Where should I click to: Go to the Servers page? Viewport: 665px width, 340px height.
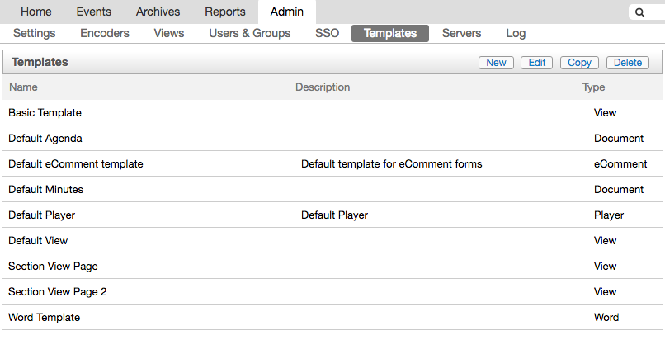[462, 33]
